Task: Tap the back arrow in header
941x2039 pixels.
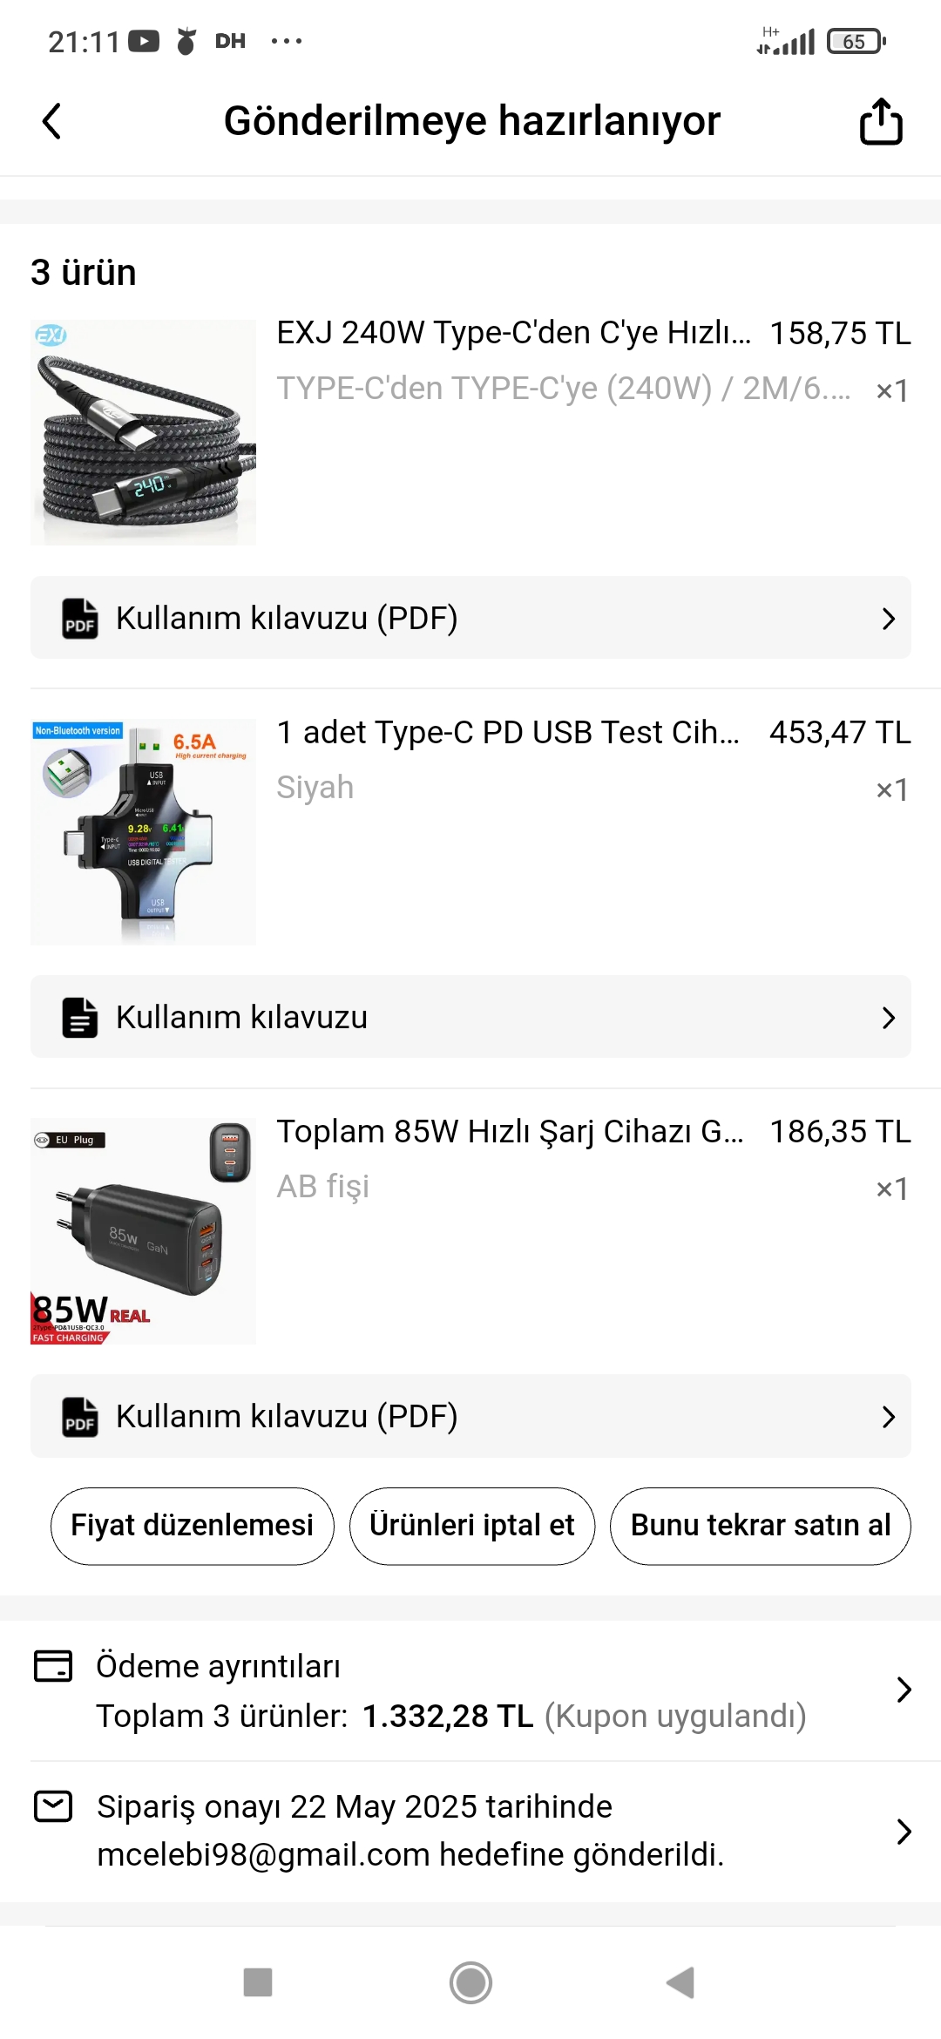Action: [x=51, y=121]
